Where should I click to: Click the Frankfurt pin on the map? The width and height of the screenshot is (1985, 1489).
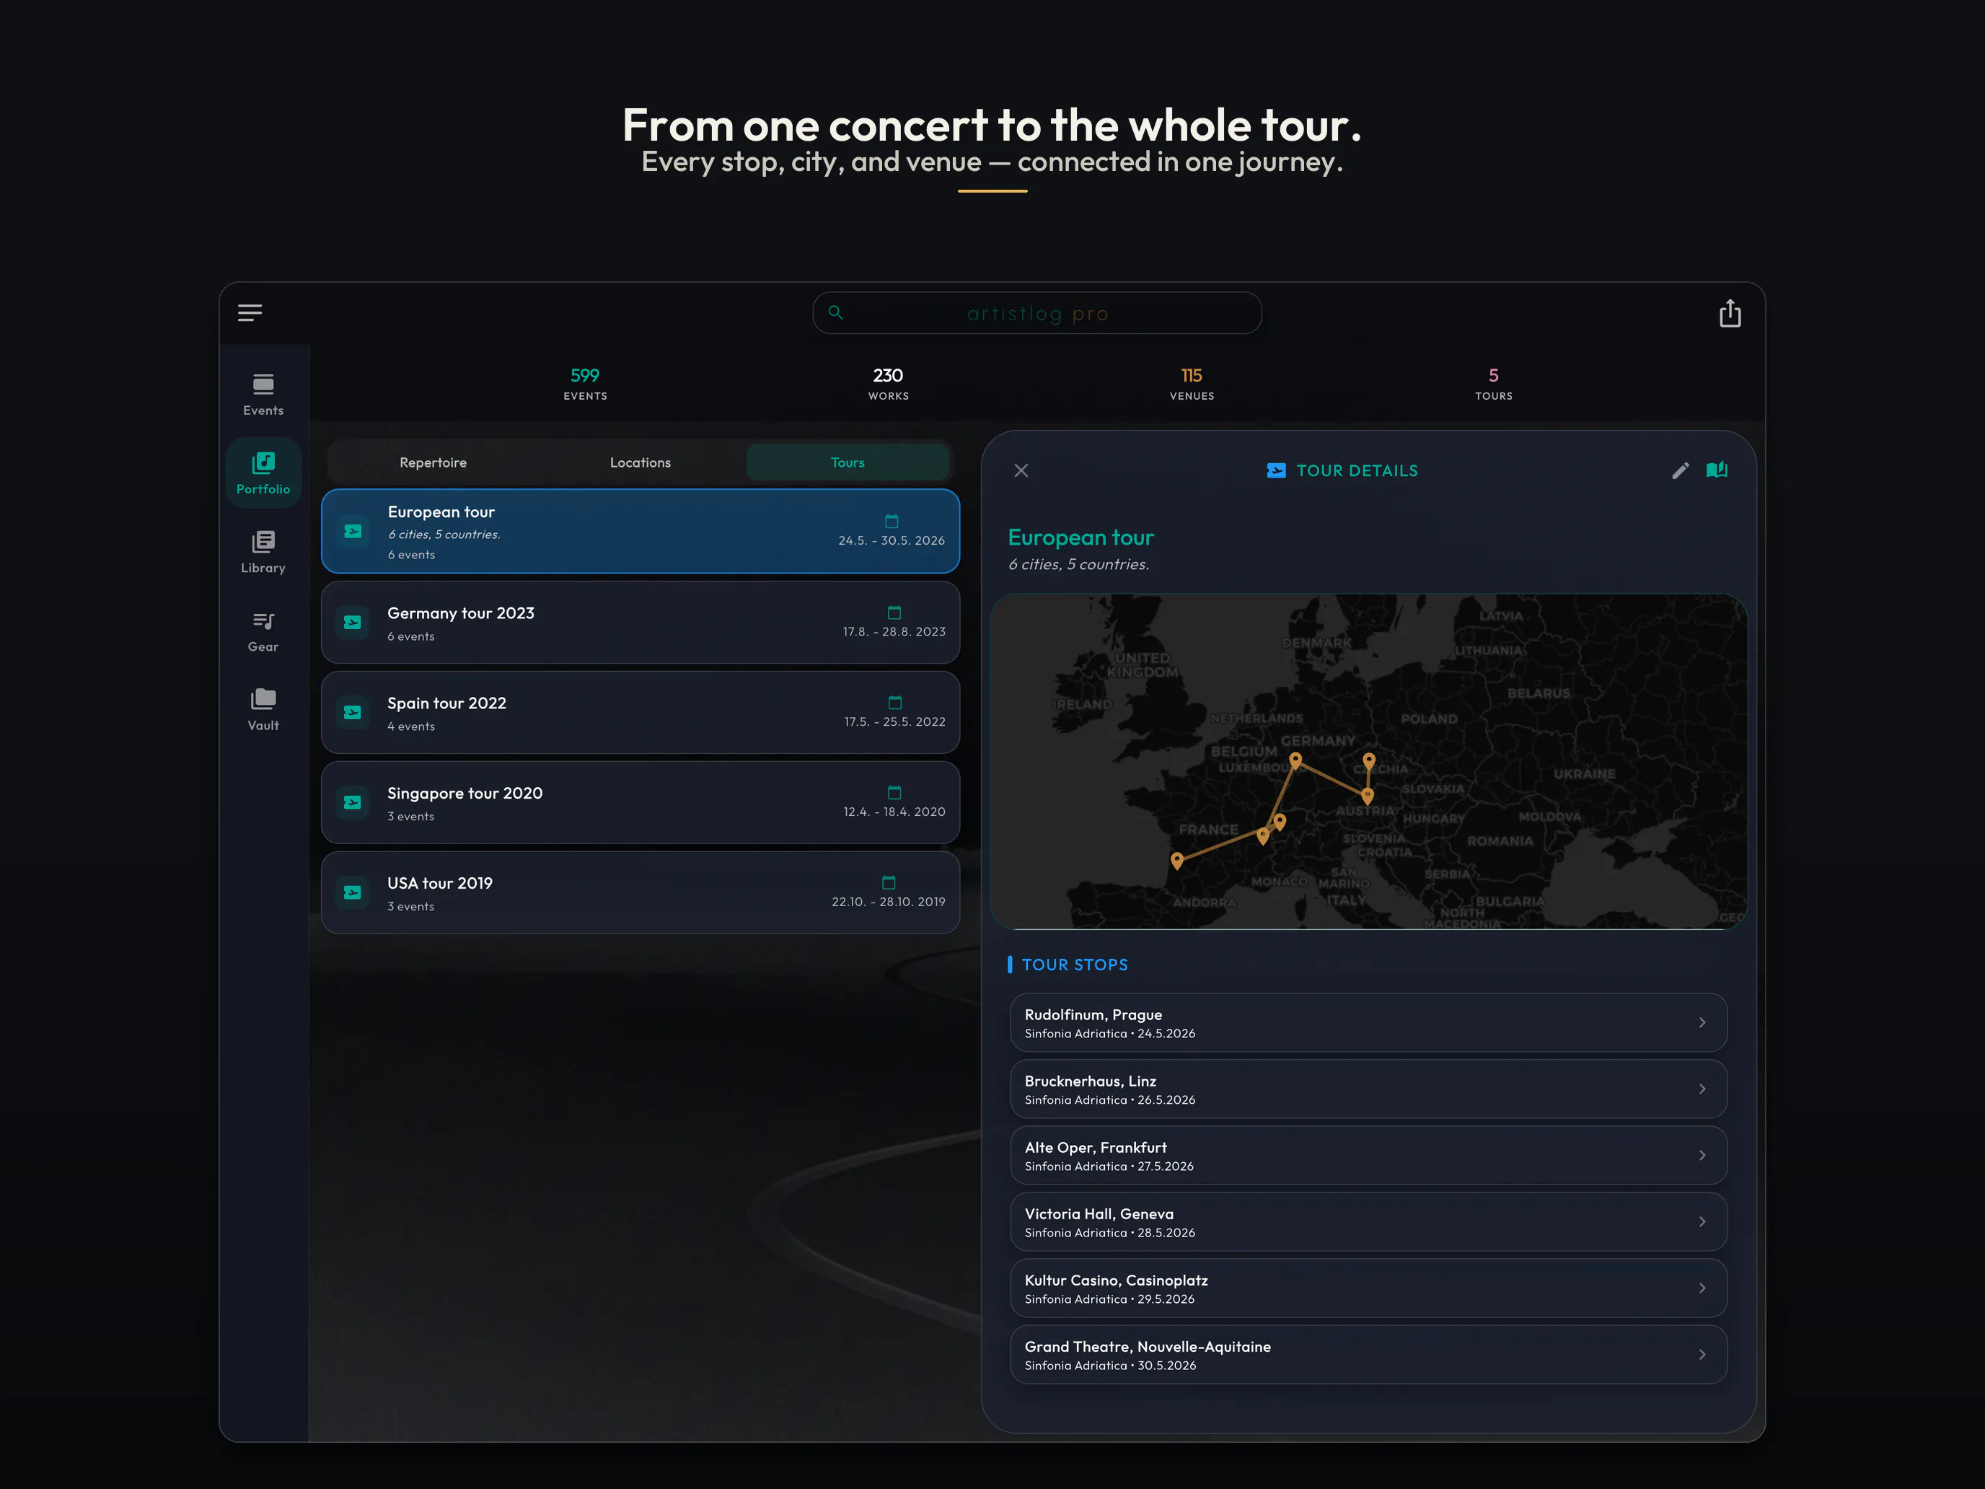click(1295, 761)
